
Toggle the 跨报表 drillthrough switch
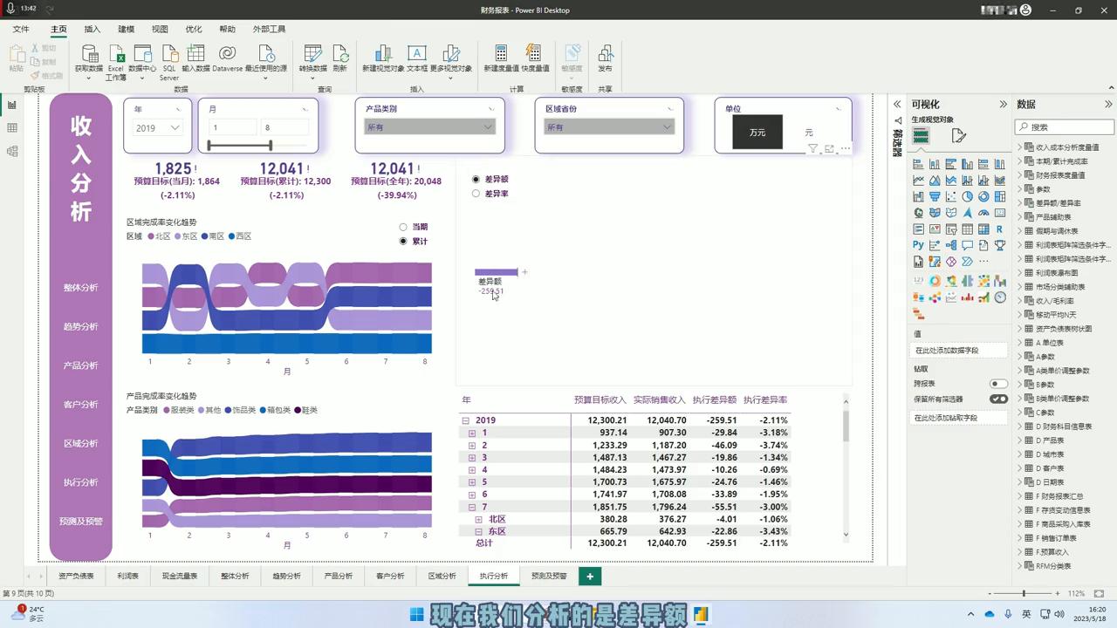998,384
